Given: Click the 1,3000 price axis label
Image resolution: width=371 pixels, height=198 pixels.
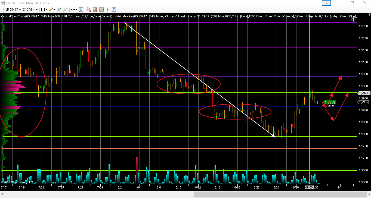Looking at the screenshot, I should tap(364, 86).
